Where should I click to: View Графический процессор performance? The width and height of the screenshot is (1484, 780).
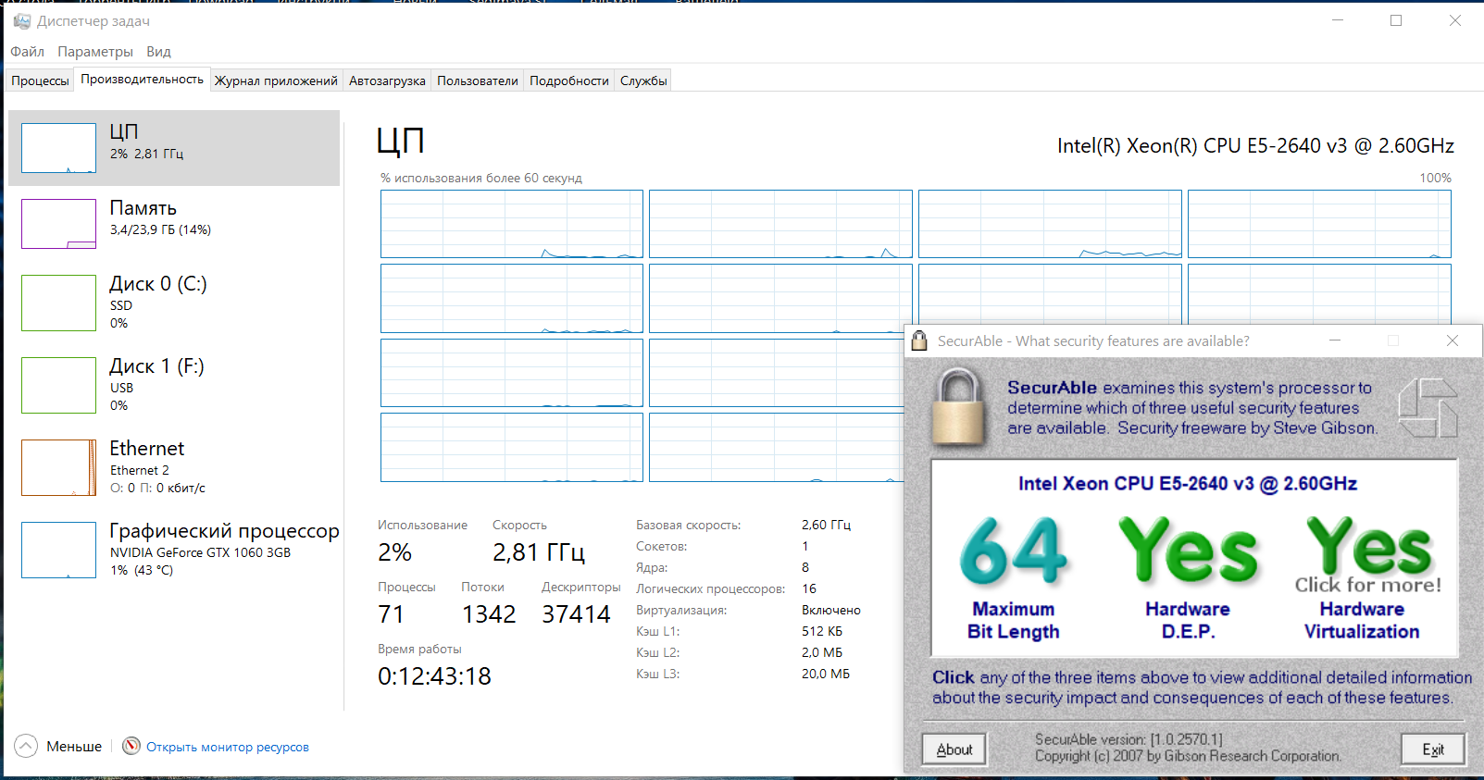pos(174,550)
